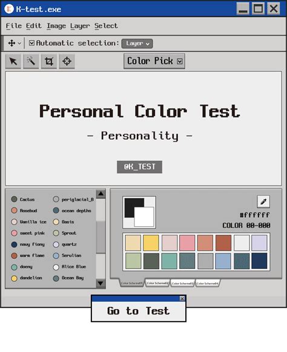The image size is (287, 352).
Task: Click the eyedropper color picker icon
Action: pos(263,201)
